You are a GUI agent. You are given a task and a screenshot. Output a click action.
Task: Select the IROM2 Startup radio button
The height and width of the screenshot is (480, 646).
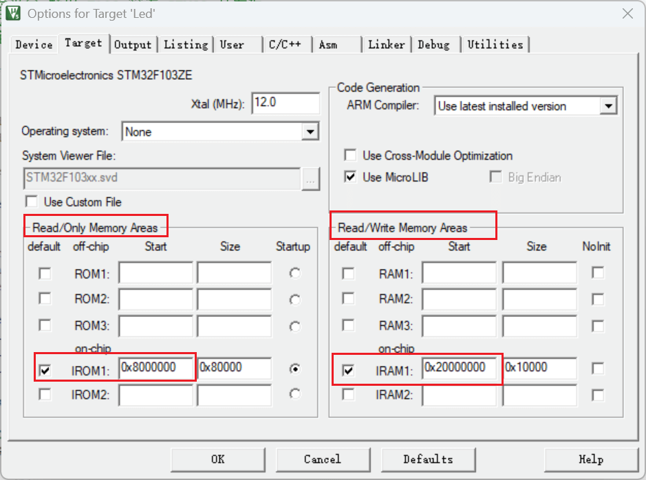point(295,394)
